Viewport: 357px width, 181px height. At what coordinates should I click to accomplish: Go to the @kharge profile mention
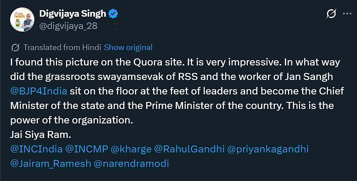(131, 149)
